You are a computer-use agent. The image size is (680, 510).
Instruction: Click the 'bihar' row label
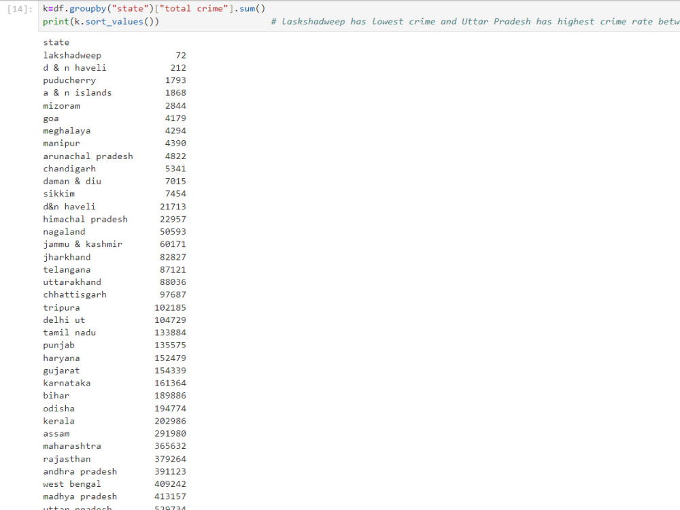(x=56, y=396)
